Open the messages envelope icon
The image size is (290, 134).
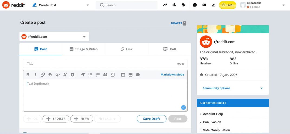click(x=204, y=5)
